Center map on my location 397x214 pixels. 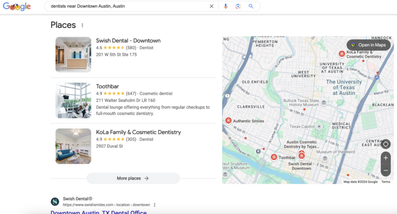[x=386, y=144]
